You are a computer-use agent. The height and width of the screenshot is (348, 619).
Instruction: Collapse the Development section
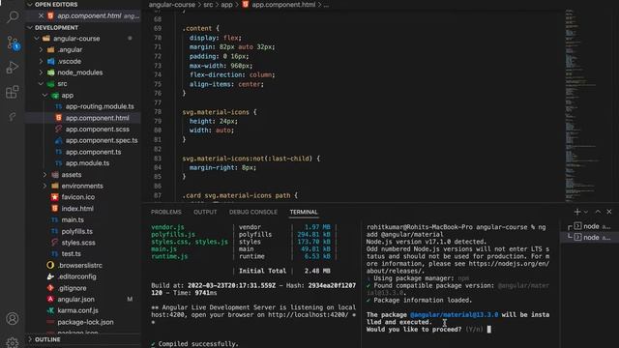(30, 28)
